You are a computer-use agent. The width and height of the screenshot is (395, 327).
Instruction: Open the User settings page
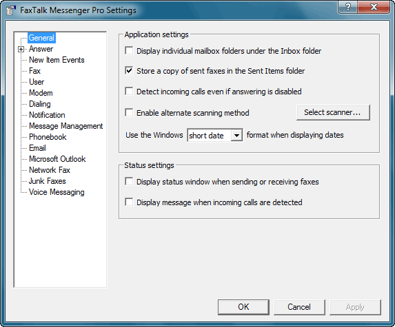tap(37, 82)
